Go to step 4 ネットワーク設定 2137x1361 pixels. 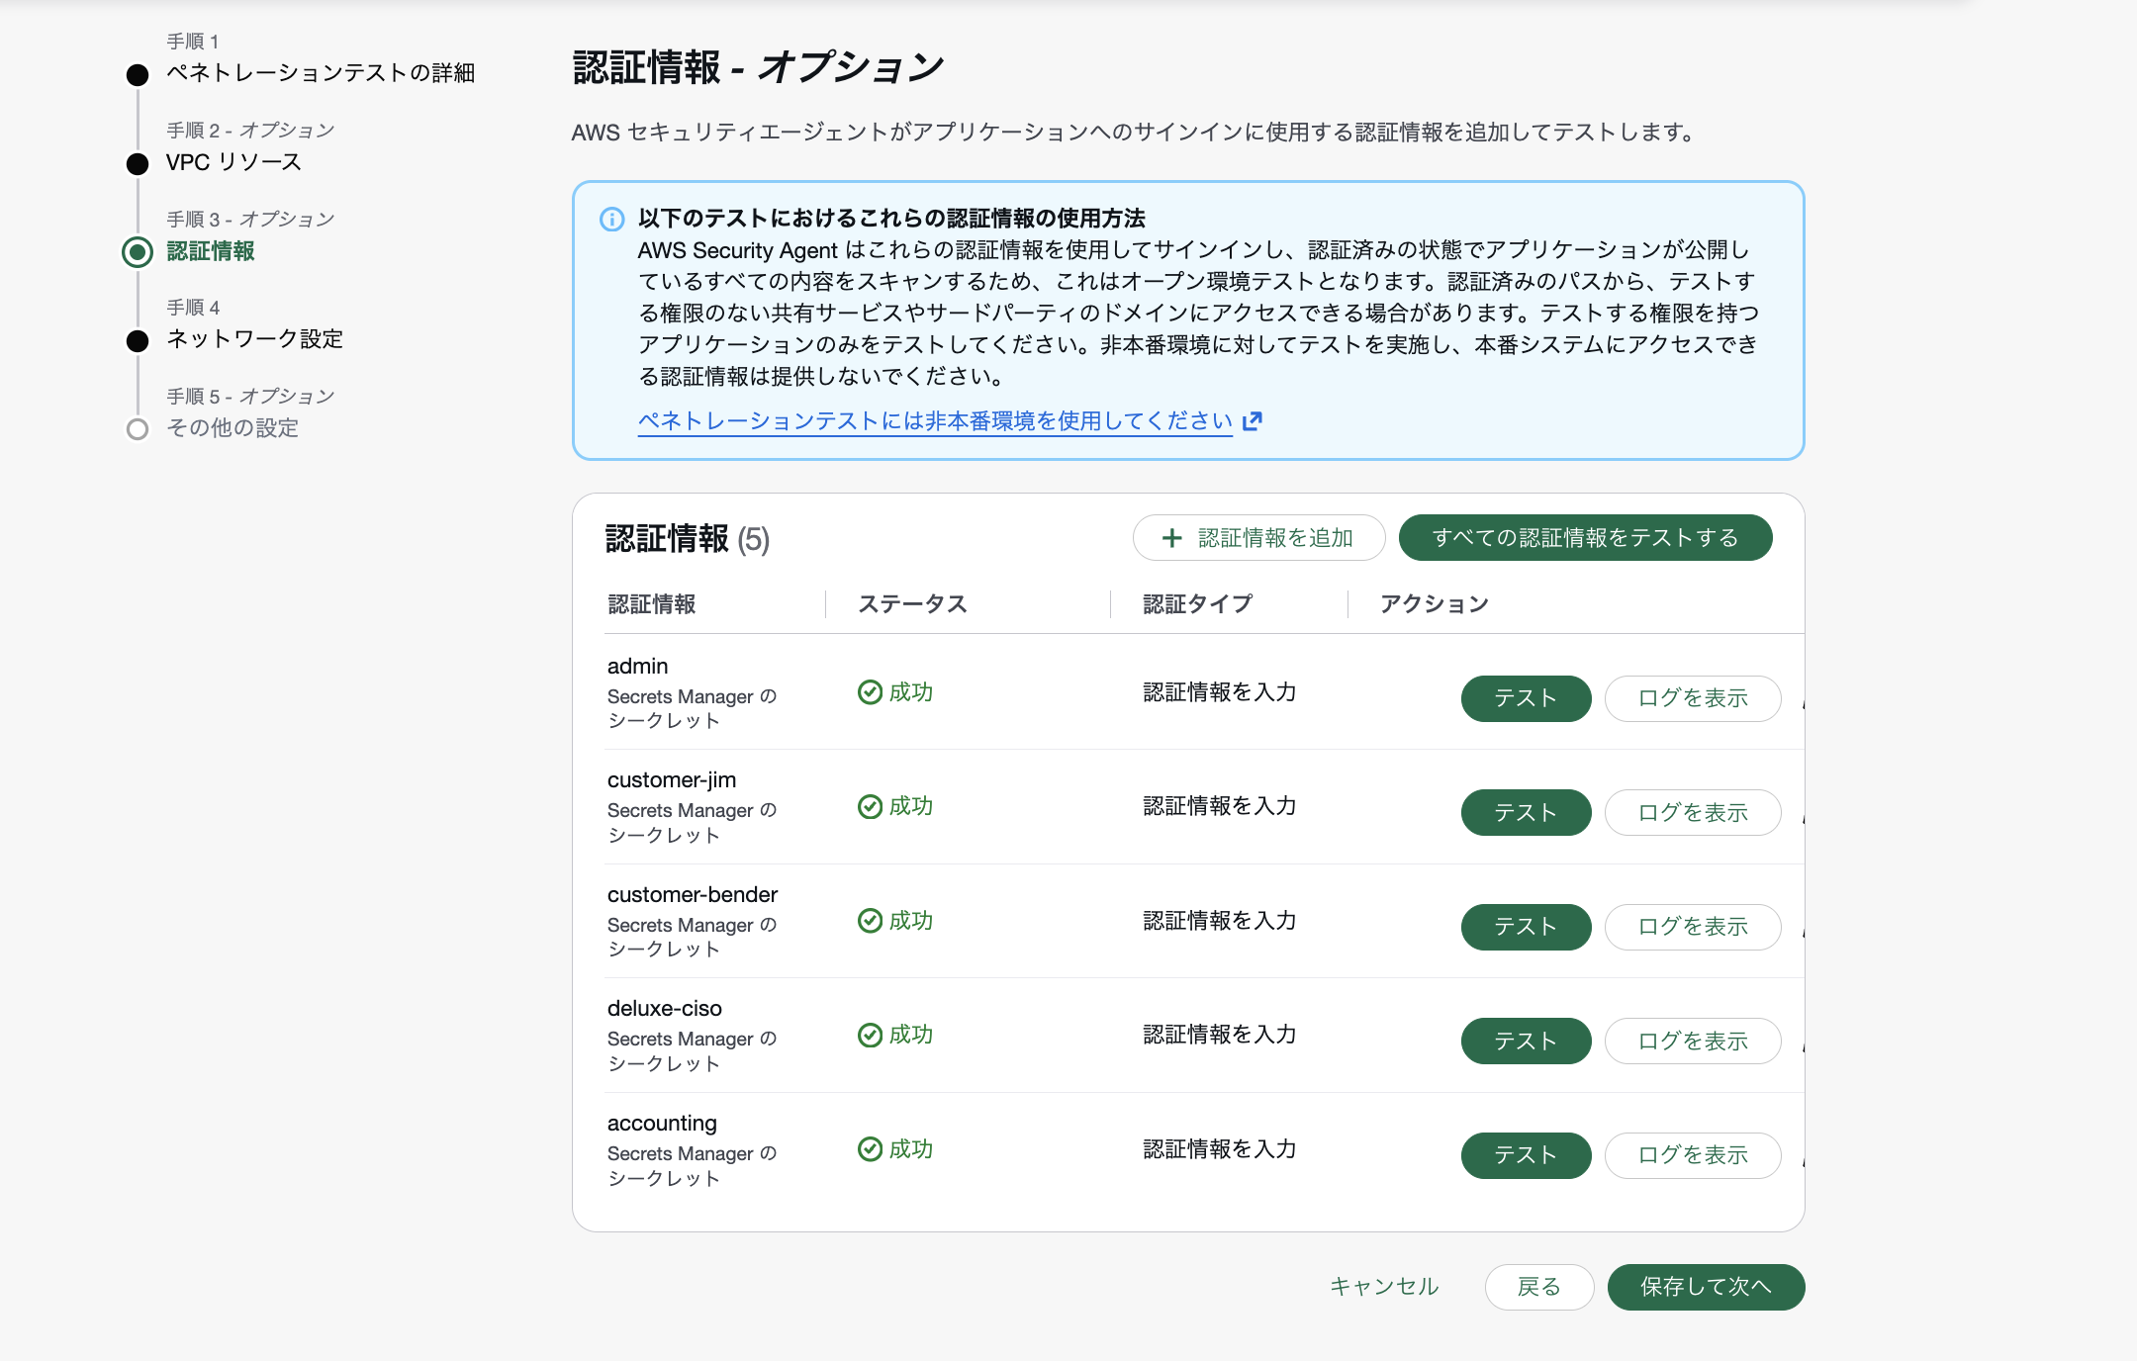pos(254,339)
